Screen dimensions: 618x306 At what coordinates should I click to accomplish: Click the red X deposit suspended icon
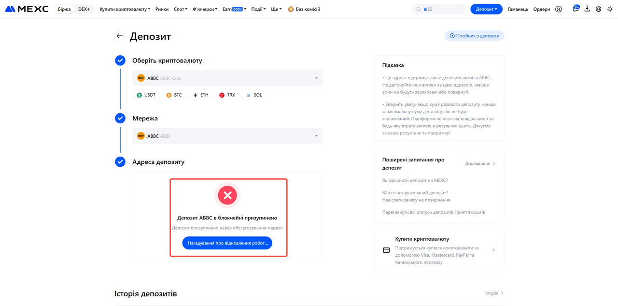[227, 195]
